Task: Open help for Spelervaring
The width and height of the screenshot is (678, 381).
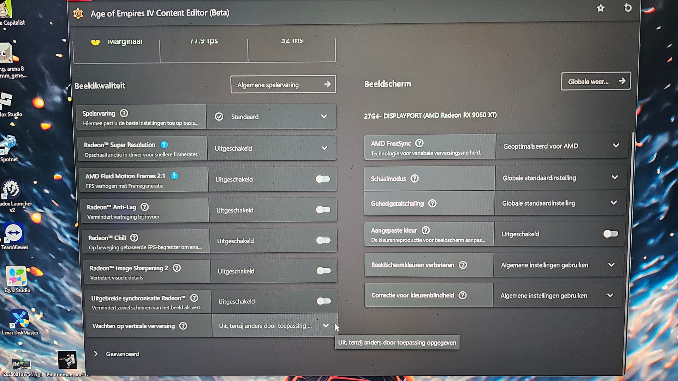Action: click(124, 113)
